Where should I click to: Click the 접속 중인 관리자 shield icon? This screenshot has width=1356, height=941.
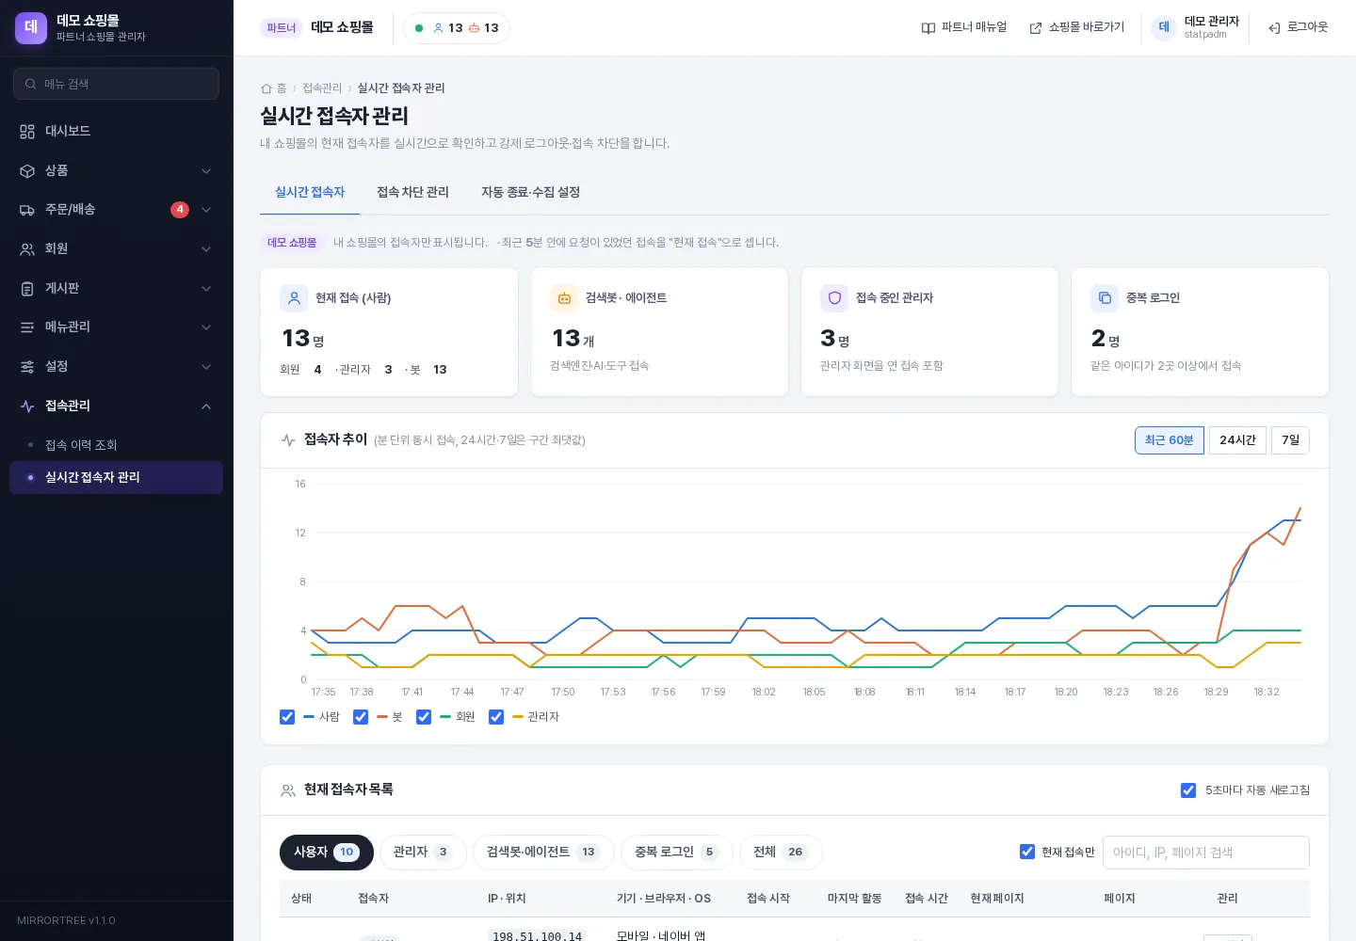point(834,298)
